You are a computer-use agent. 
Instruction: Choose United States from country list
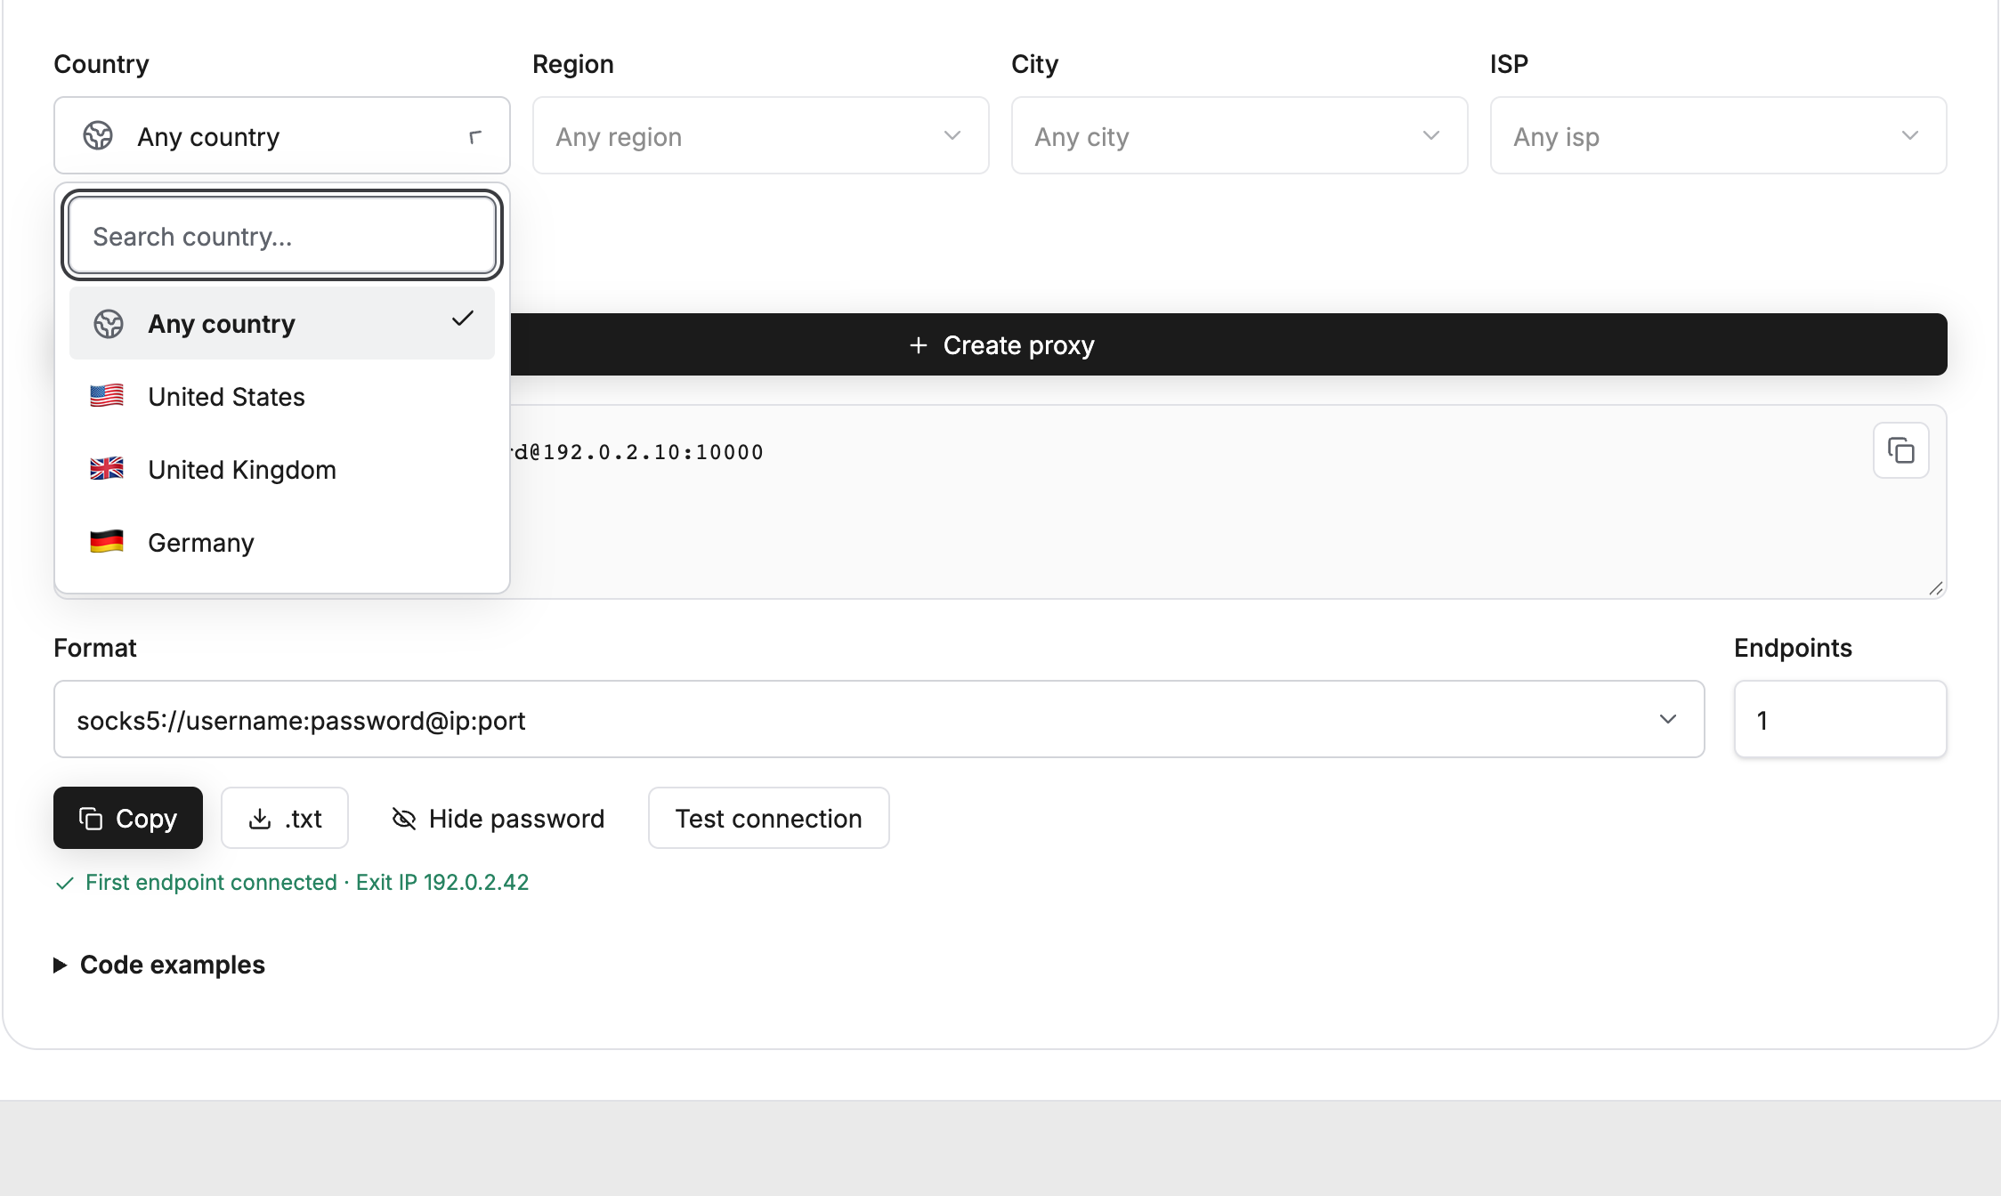tap(281, 396)
